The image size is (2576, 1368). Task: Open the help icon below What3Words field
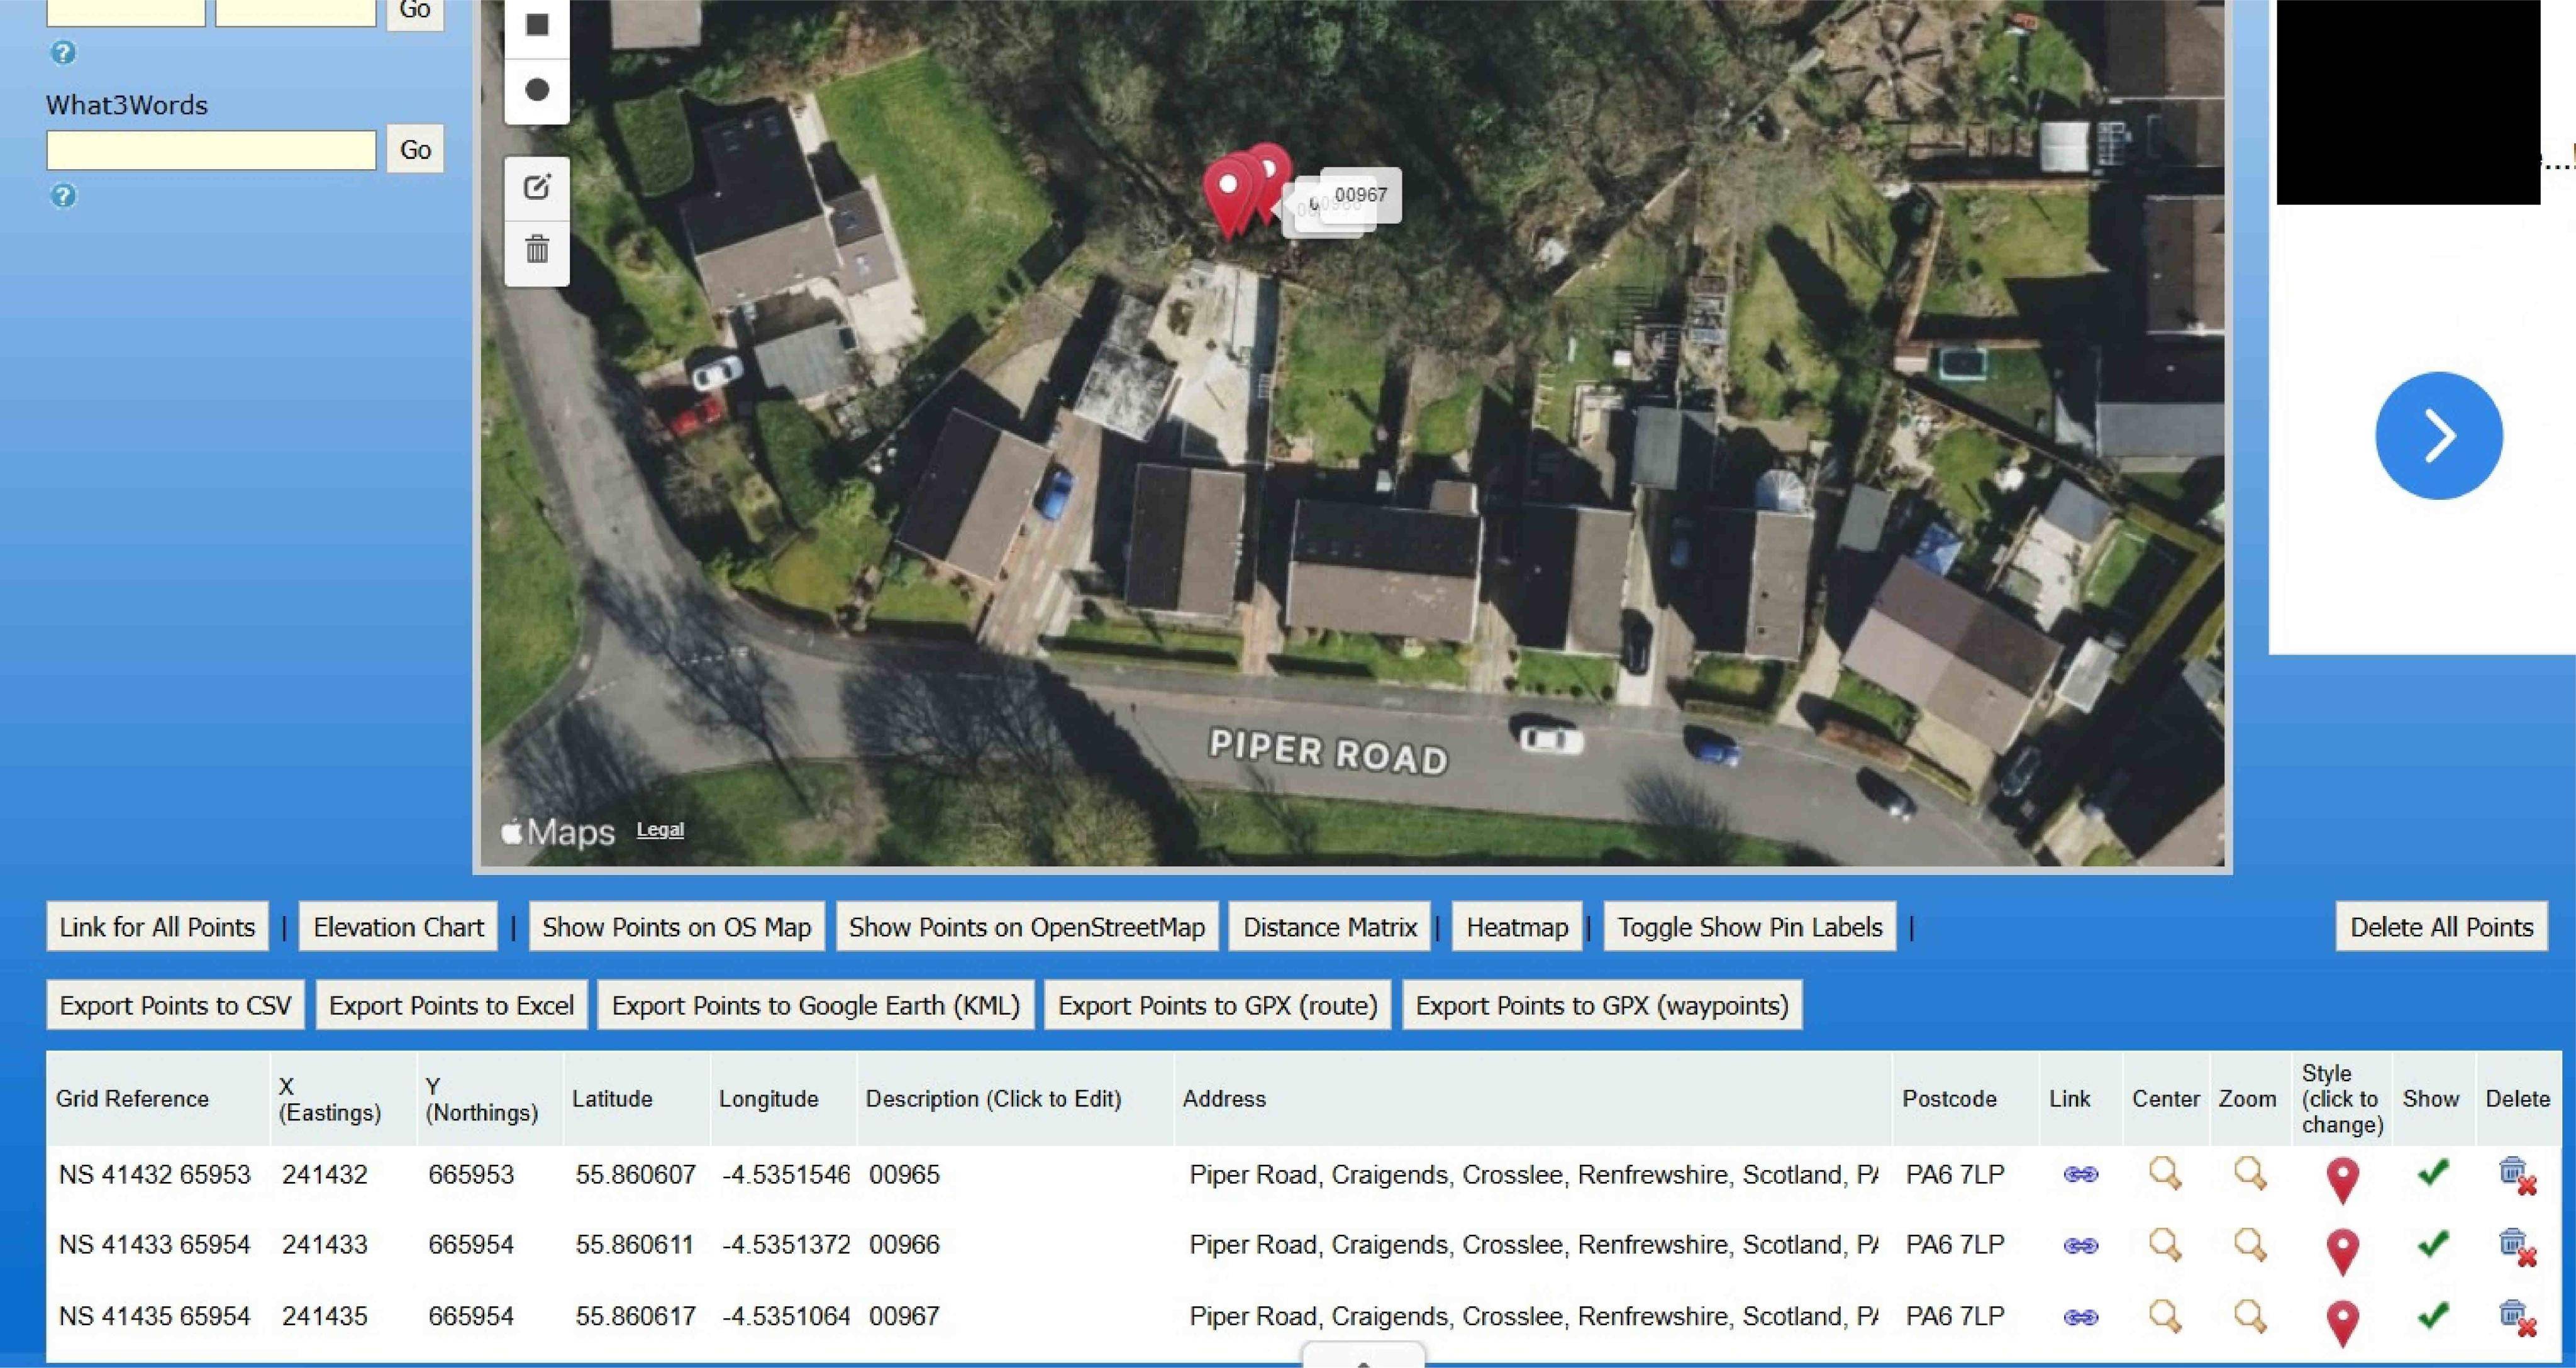(63, 196)
